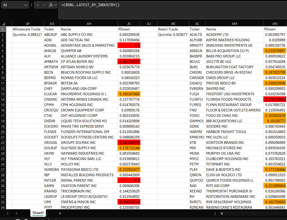287x220 pixels.
Task: Click the Name Box showing A1
Action: tap(12, 5)
